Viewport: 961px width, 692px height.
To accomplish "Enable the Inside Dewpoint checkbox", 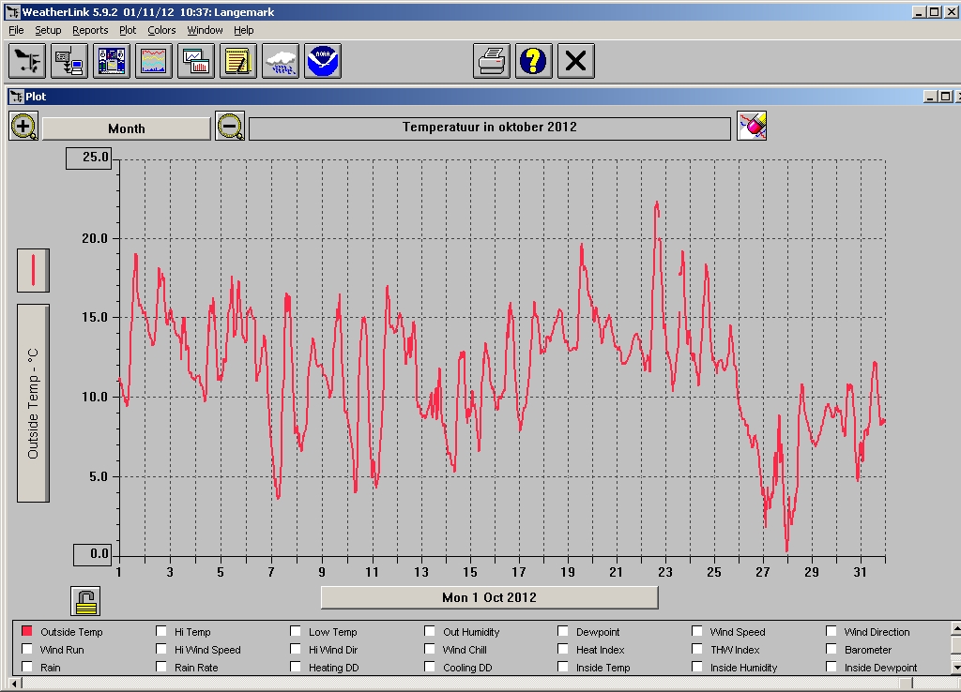I will [x=831, y=667].
